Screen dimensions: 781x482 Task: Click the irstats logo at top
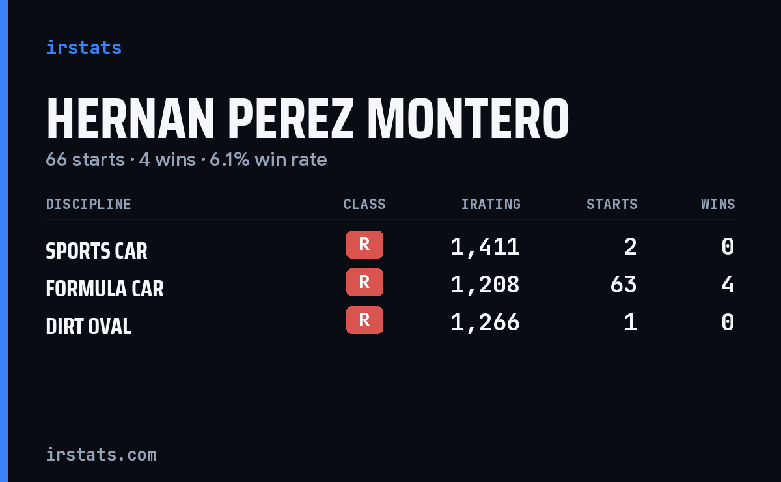tap(83, 48)
